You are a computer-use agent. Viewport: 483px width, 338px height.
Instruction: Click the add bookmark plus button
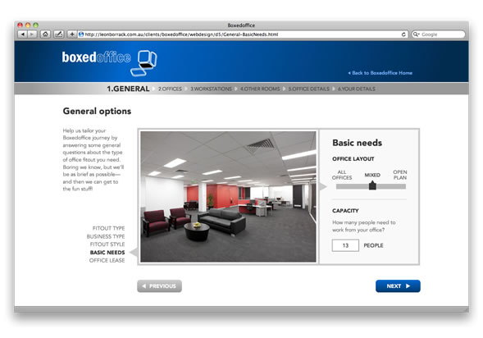[x=72, y=34]
